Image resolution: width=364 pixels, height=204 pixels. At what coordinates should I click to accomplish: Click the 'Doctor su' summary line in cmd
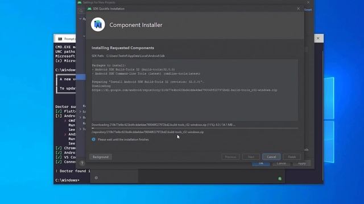click(x=65, y=107)
